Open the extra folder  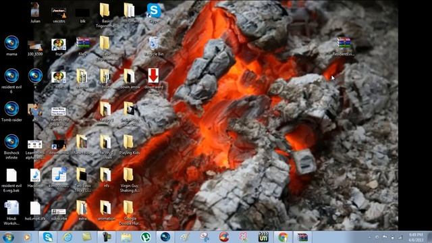point(82,210)
